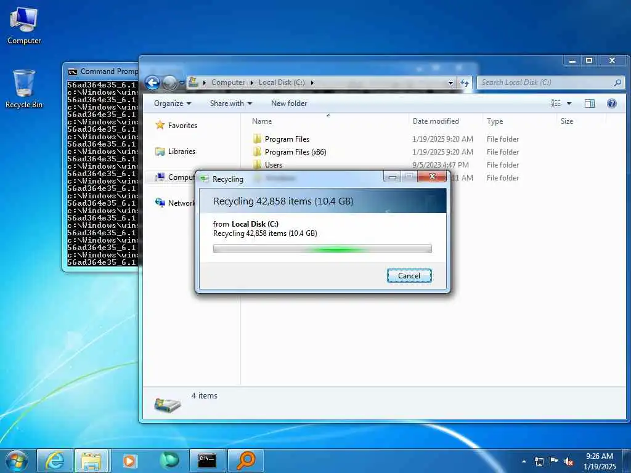This screenshot has height=473, width=631.
Task: Click Computer in the address breadcrumb
Action: pos(228,83)
